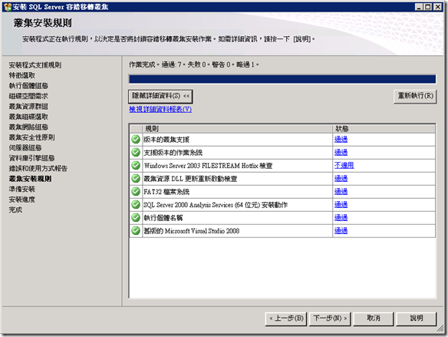Click green check icon for 叢集資源 DLL row
Viewport: 448px width, 337px height.
tap(136, 179)
